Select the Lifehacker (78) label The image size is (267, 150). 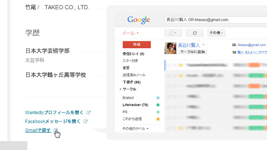click(135, 105)
